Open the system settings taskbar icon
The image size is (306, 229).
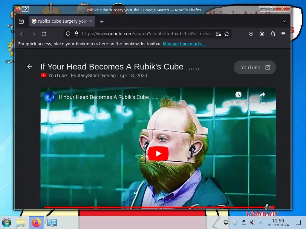point(52,222)
